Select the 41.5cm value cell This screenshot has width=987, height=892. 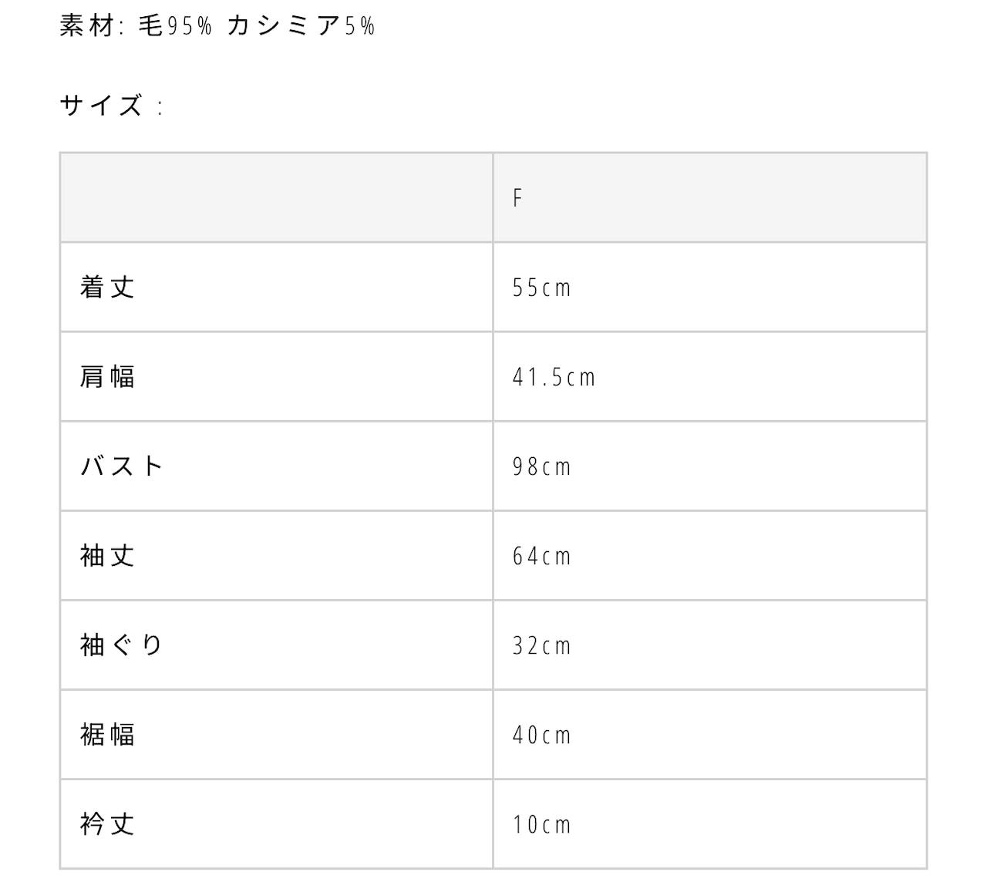[x=554, y=378]
